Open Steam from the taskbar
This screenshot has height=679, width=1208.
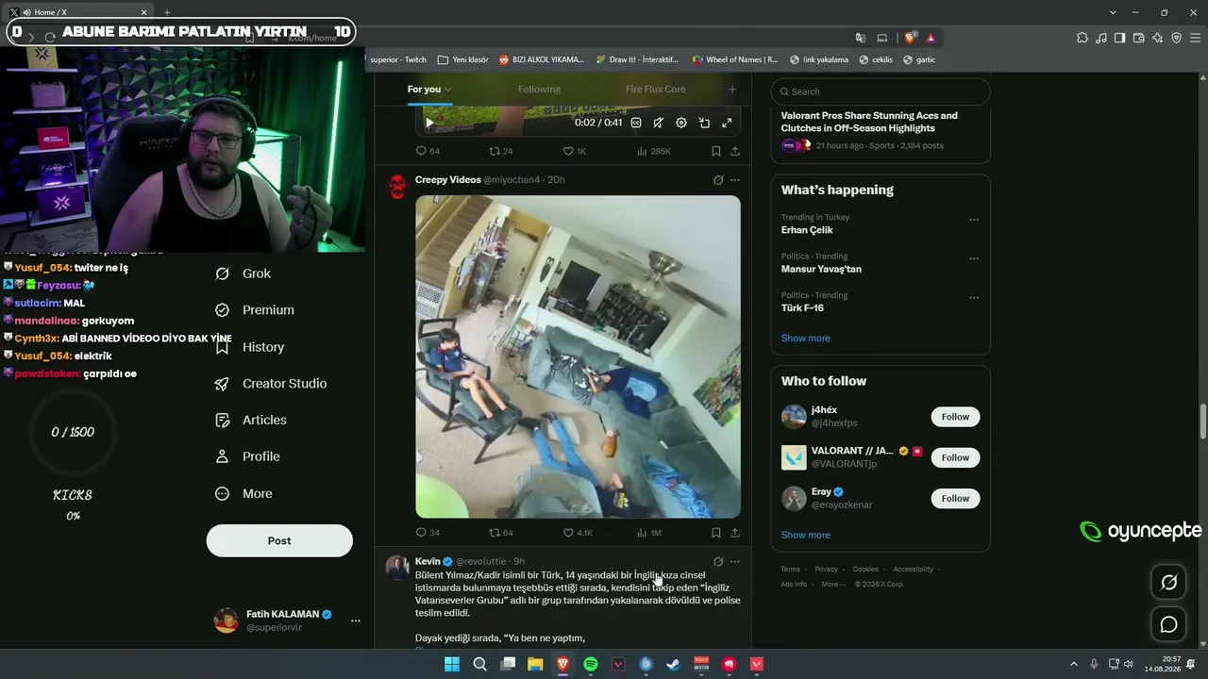click(x=673, y=664)
